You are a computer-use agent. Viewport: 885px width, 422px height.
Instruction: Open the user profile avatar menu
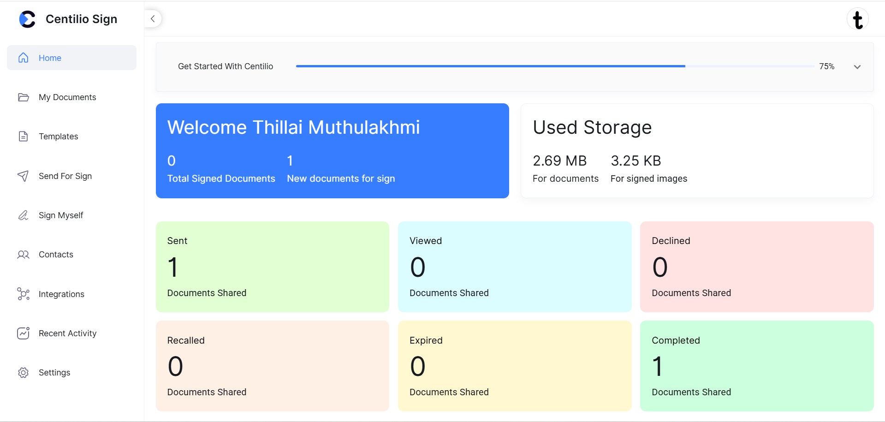(858, 19)
